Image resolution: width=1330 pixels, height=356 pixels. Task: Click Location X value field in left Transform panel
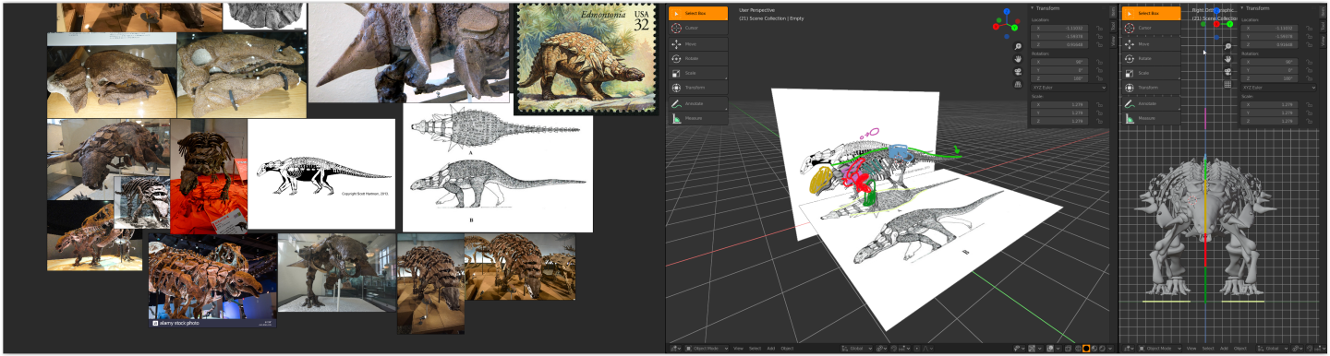pos(1059,29)
